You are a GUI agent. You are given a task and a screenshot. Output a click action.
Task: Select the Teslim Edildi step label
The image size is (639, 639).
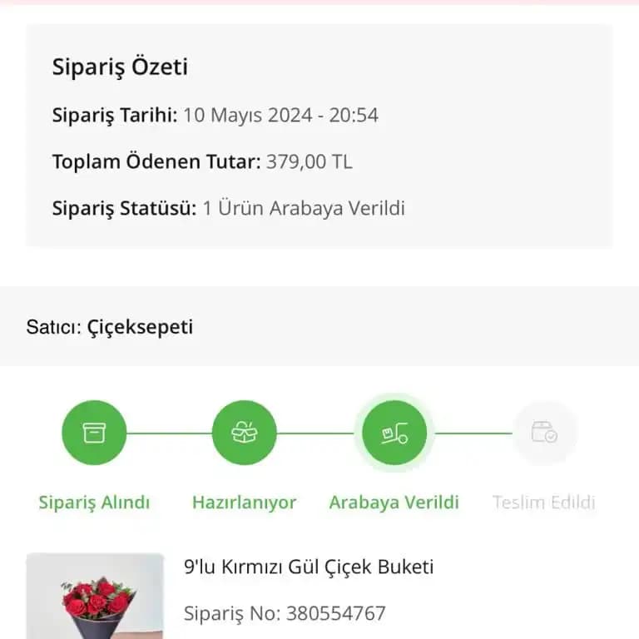click(544, 503)
